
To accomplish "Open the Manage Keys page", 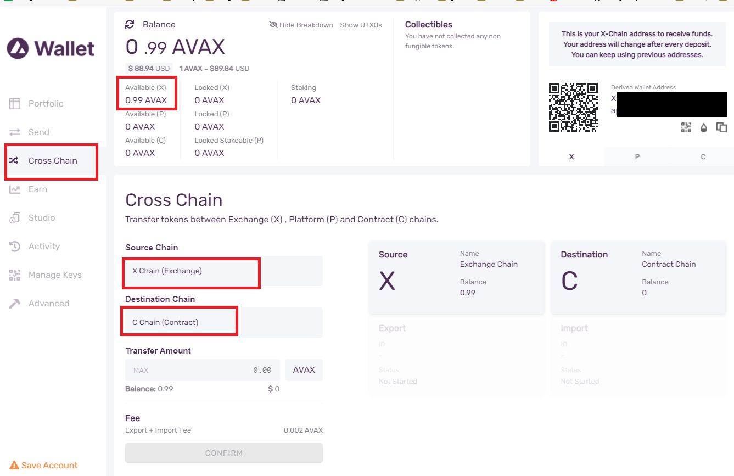I will coord(55,275).
